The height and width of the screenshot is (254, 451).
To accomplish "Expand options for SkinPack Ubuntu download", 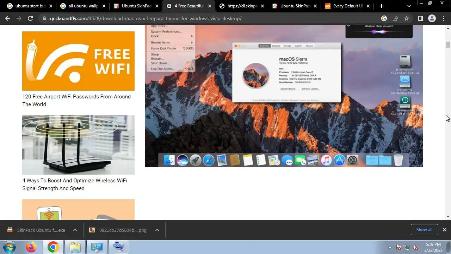I will coord(75,230).
